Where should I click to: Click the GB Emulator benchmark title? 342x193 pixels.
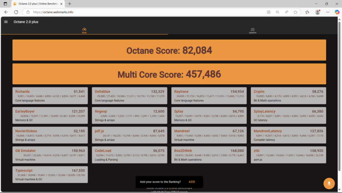tap(25, 151)
